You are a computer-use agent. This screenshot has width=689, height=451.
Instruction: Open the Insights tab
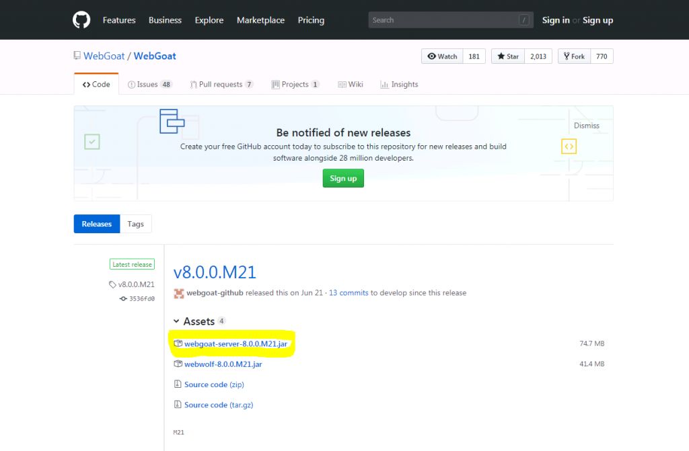(399, 84)
